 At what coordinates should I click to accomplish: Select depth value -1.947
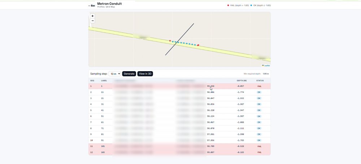(x=240, y=110)
